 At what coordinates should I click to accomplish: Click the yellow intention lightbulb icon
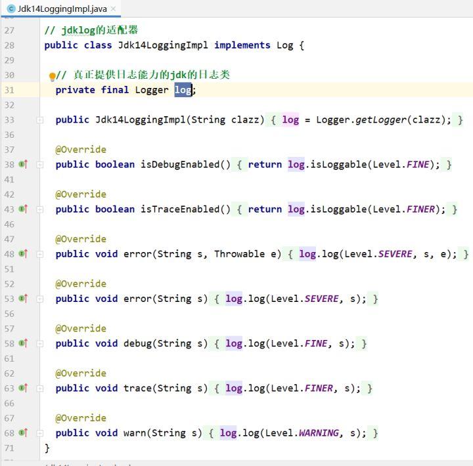53,76
